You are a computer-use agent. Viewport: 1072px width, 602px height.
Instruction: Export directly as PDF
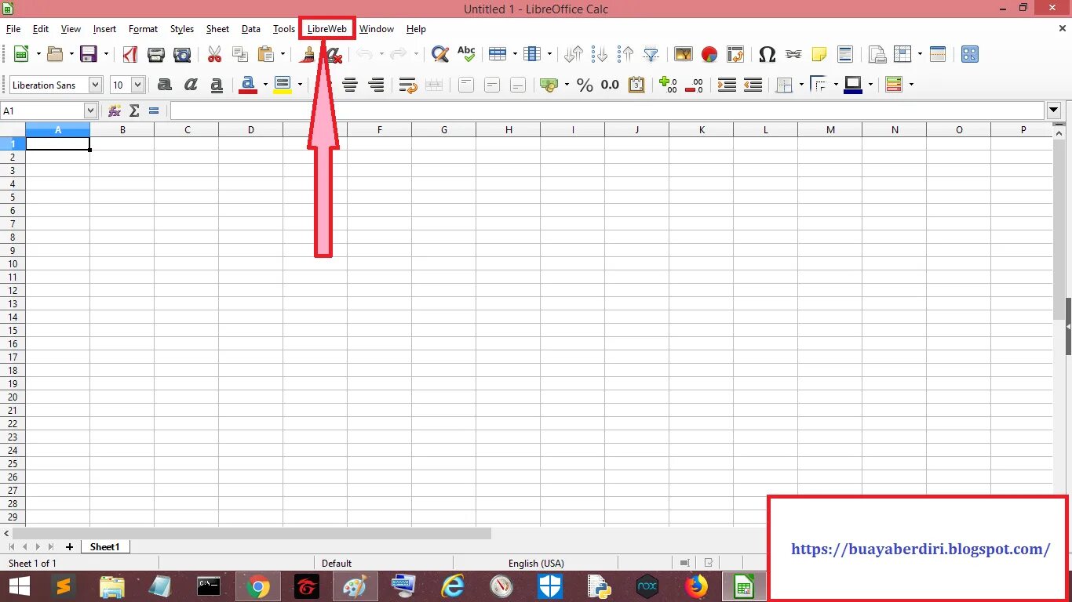tap(130, 54)
